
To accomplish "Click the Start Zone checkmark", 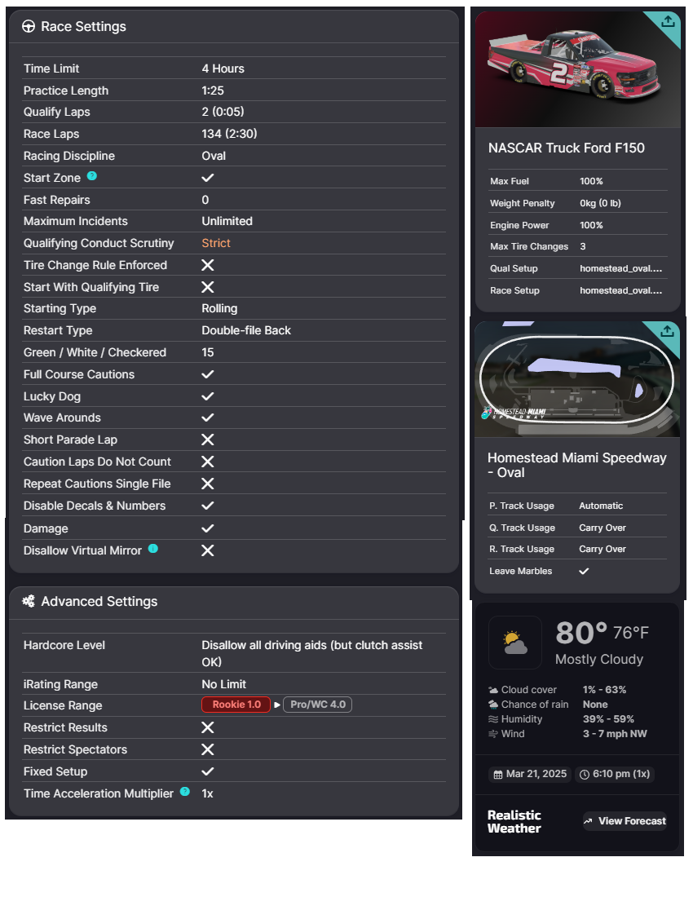I will (x=208, y=178).
